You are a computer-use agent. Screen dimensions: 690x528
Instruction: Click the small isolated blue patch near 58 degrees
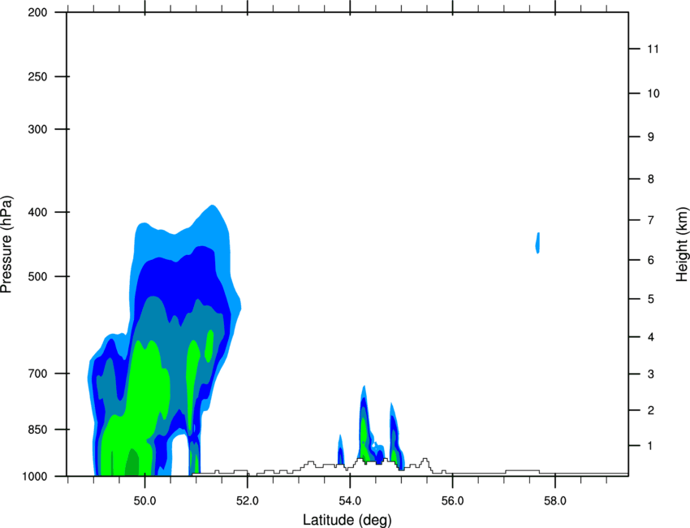[x=537, y=243]
